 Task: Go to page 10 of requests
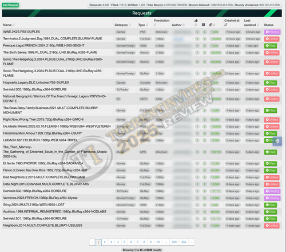pyautogui.click(x=158, y=242)
